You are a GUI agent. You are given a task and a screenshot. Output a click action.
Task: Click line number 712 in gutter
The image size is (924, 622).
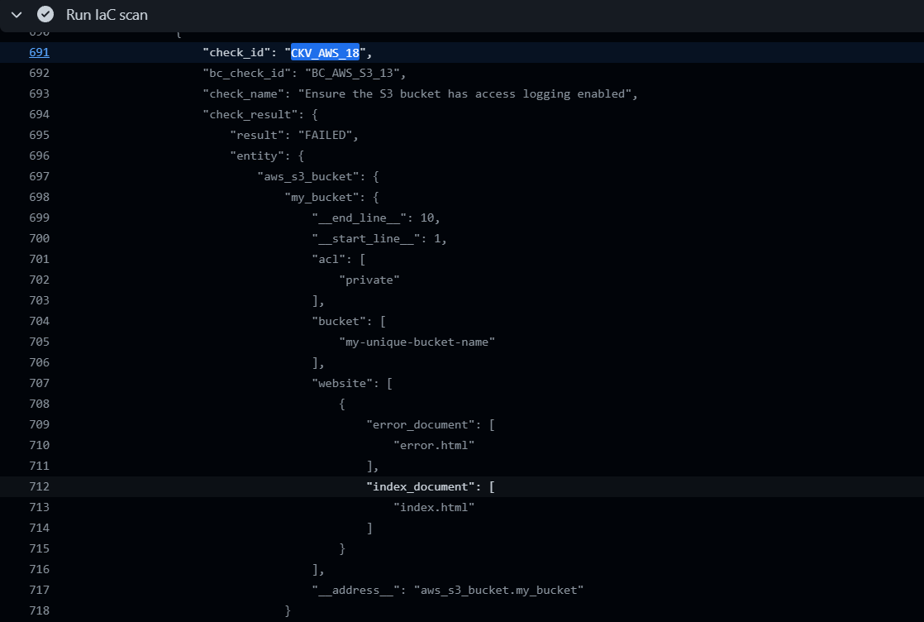coord(39,486)
